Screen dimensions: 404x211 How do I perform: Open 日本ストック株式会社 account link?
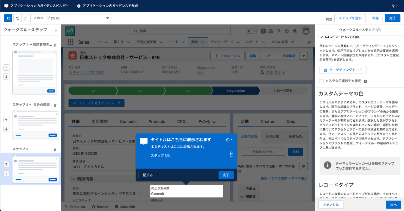87,72
